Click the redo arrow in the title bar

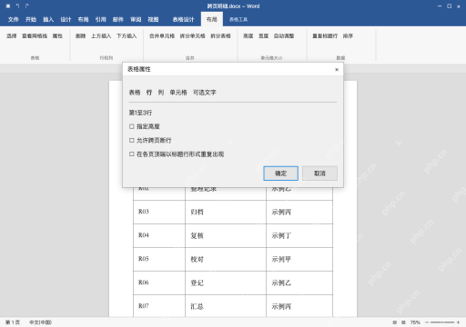coord(27,6)
